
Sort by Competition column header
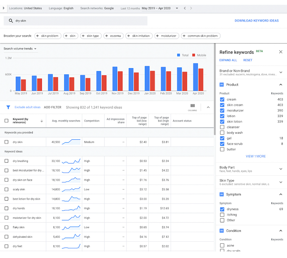pos(92,121)
